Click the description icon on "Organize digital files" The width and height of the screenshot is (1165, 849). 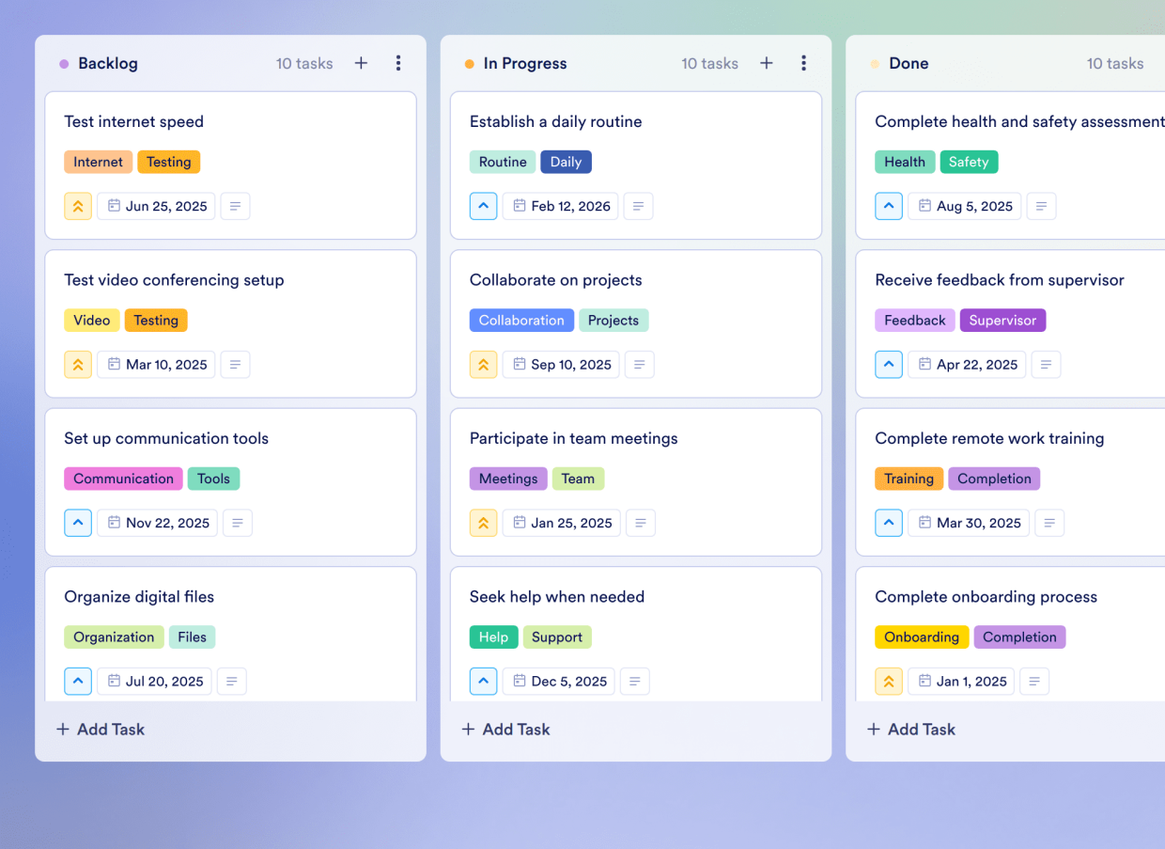[232, 681]
